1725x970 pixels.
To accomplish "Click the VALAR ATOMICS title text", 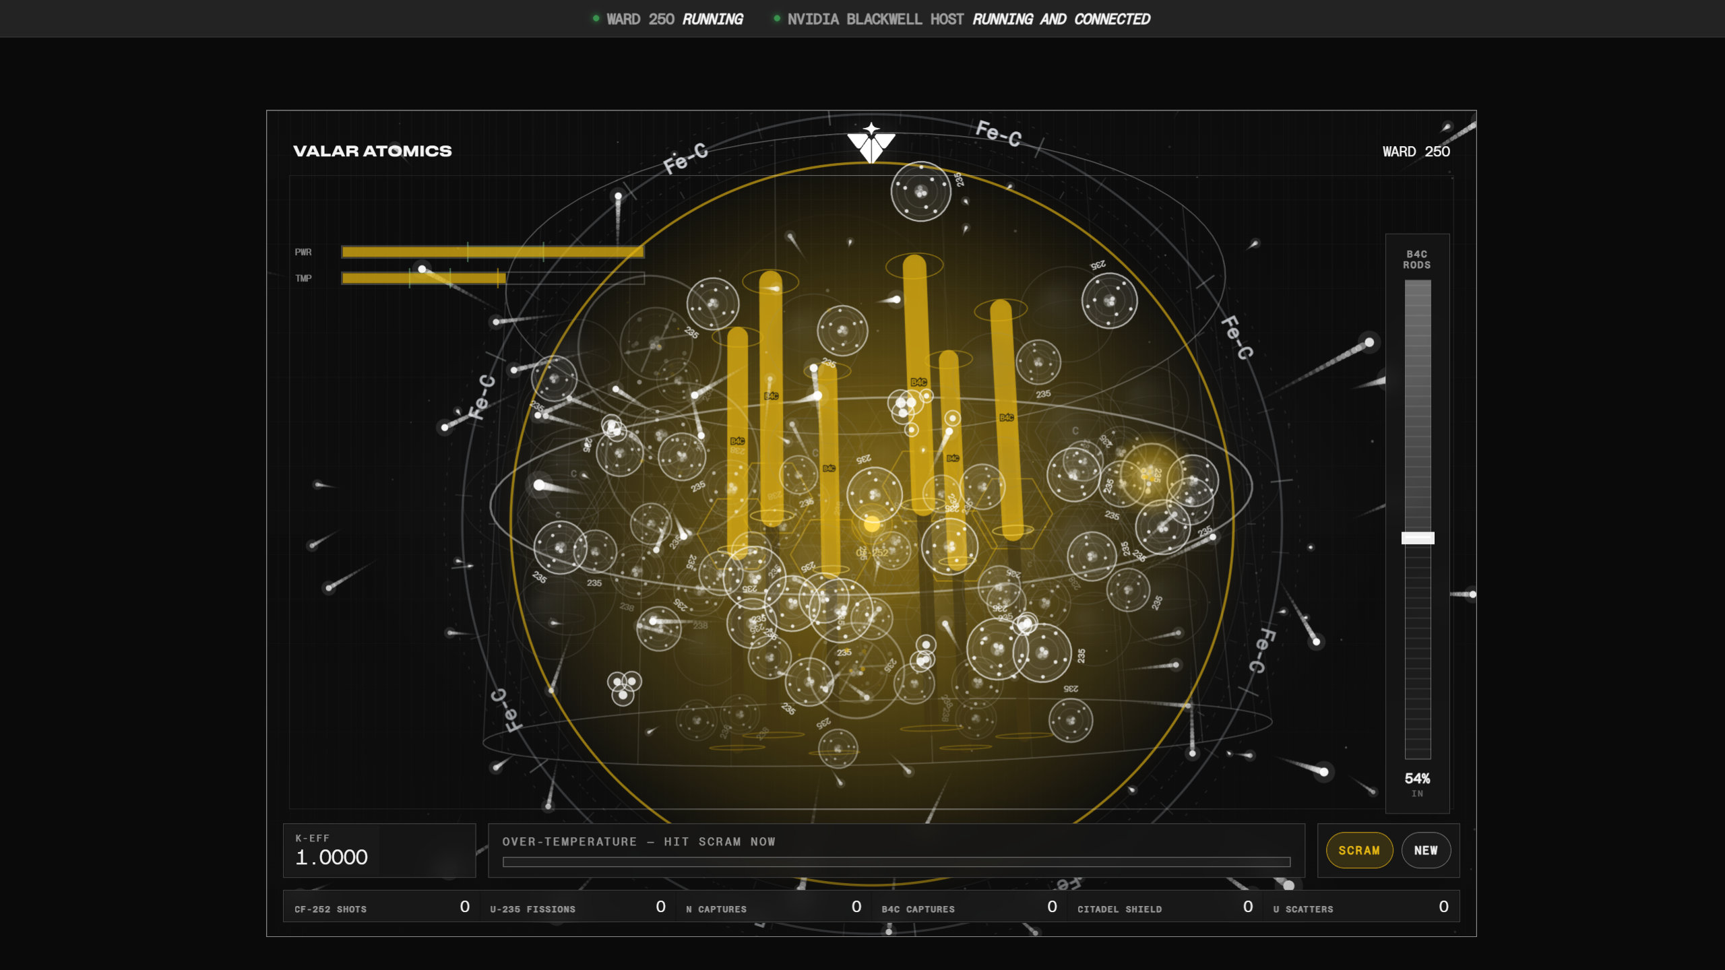I will 373,151.
